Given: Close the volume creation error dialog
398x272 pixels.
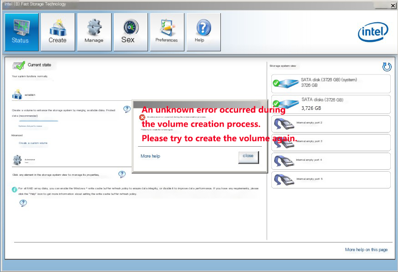Looking at the screenshot, I should click(x=248, y=156).
